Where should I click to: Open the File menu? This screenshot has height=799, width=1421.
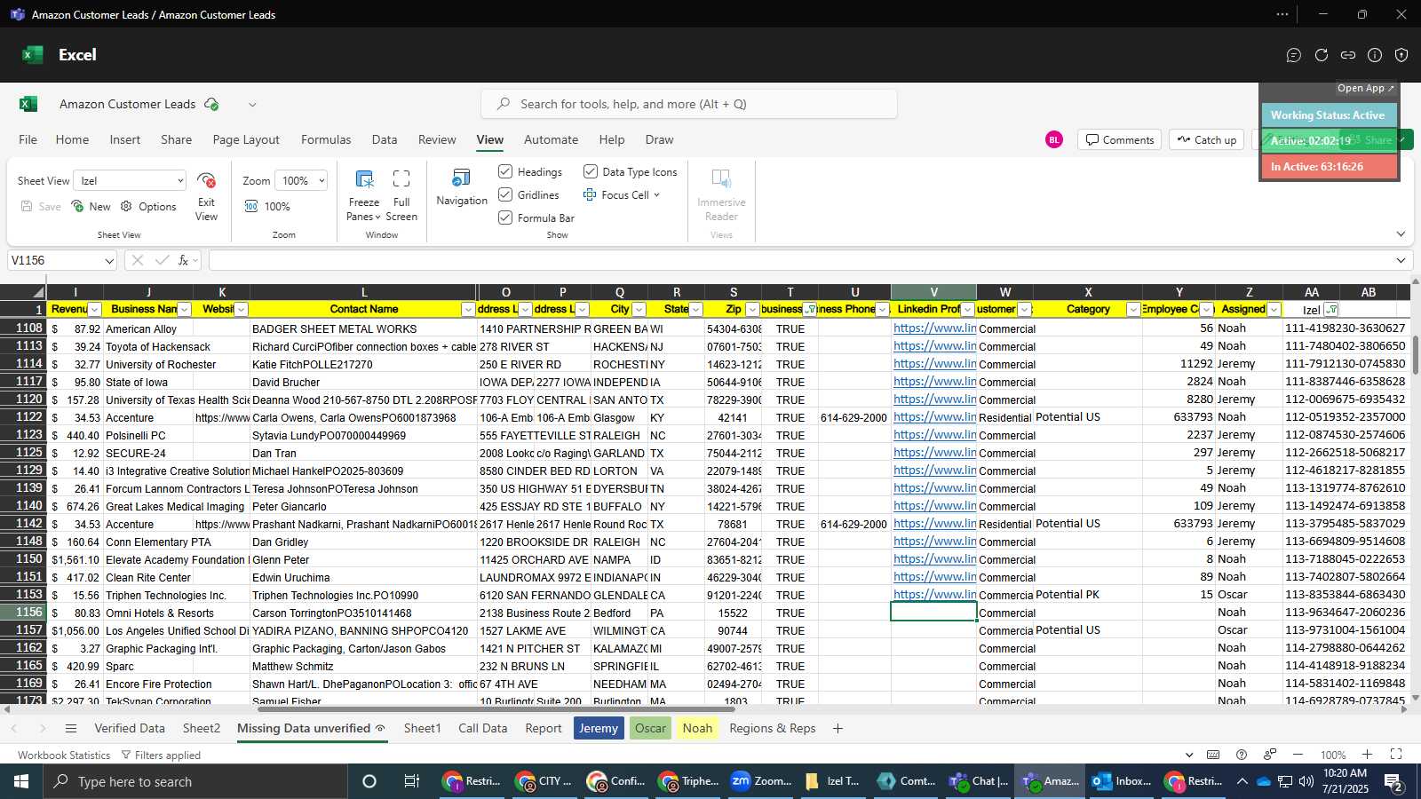click(x=28, y=139)
